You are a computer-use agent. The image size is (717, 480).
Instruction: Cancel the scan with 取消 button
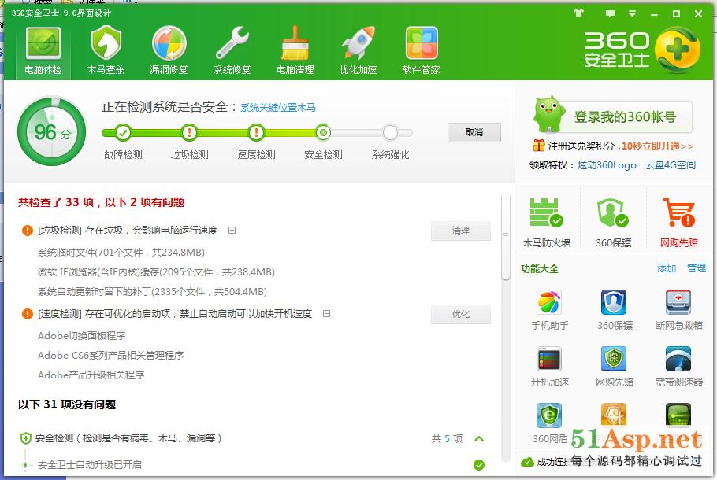tap(474, 132)
